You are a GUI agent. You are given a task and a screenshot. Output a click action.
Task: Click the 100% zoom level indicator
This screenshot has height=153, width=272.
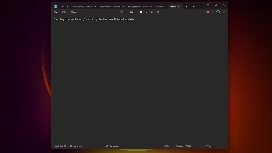(166, 146)
